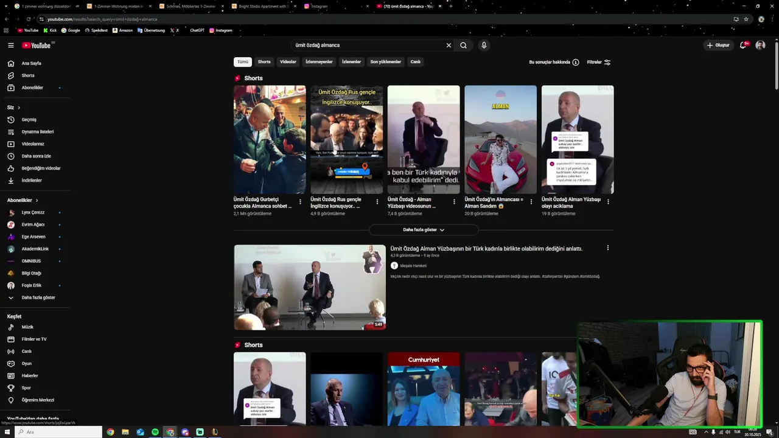Open Cumhuriyet Short thumbnail in second shelf

tap(424, 389)
